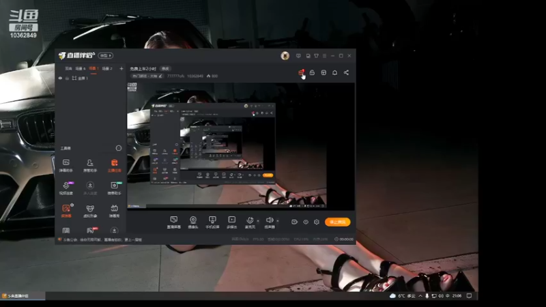
Task: Open the recording camera icon near stream button
Action: click(294, 222)
